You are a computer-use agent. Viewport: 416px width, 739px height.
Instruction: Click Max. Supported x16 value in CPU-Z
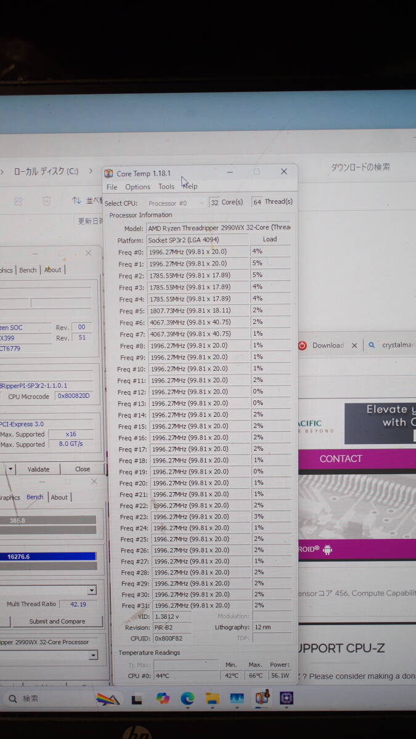tap(71, 434)
